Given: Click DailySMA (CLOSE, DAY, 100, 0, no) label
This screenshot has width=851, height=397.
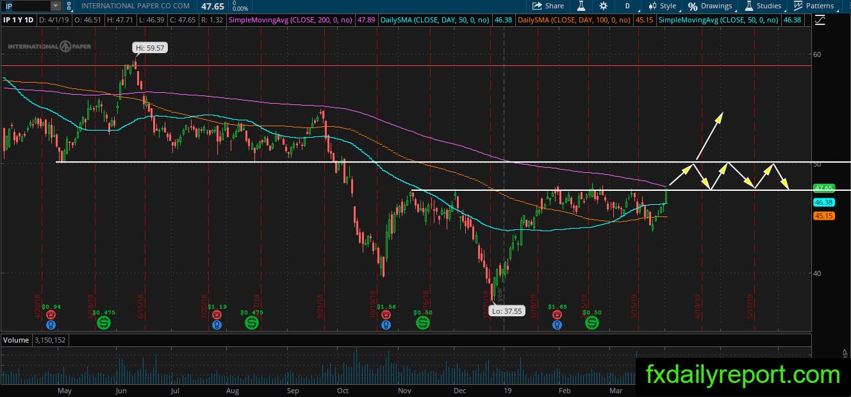Looking at the screenshot, I should point(574,20).
